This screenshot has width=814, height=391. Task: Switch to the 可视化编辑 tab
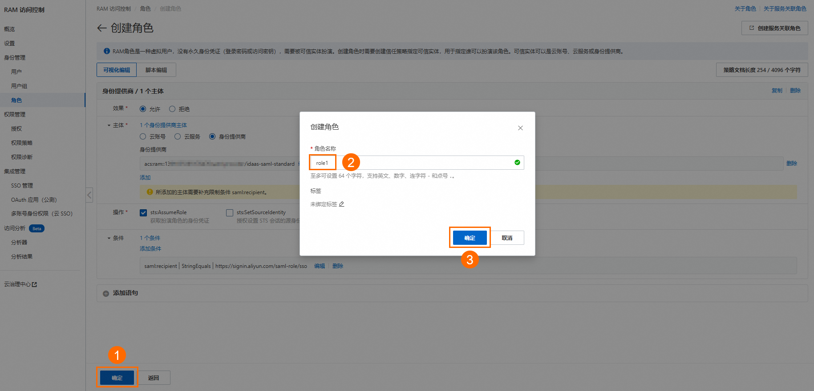(x=117, y=70)
